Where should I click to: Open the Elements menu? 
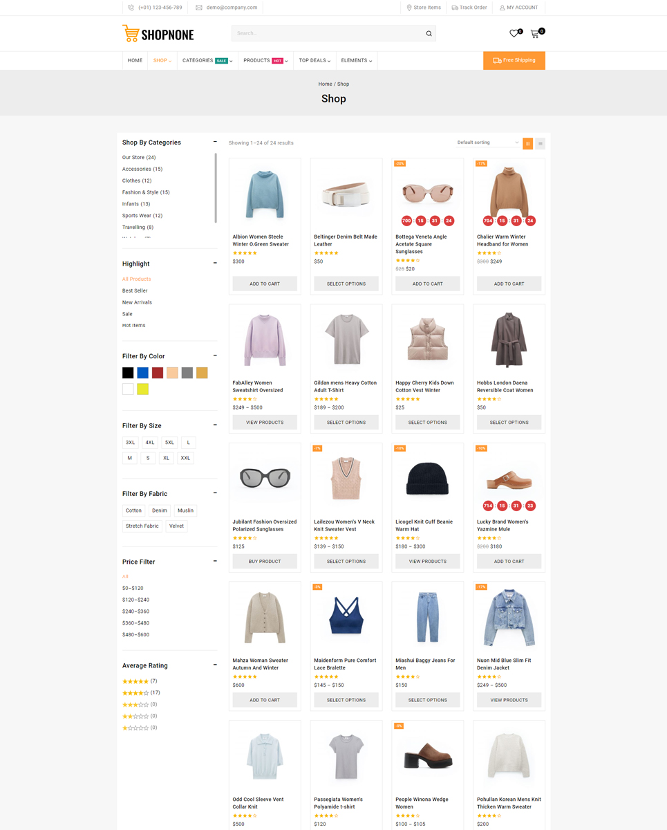pos(356,61)
